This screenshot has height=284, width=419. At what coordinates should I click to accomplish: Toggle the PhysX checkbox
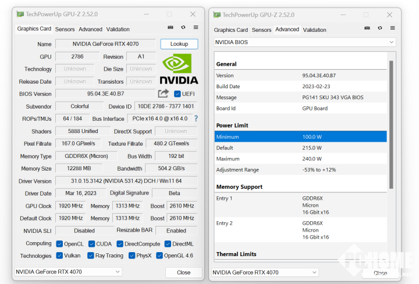[x=132, y=256]
